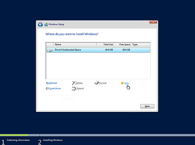
Task: Select the Refresh link text
Action: [53, 83]
